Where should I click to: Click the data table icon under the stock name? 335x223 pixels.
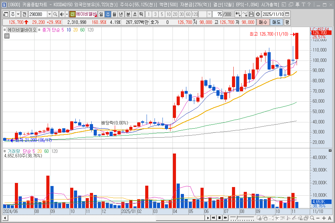point(7,36)
